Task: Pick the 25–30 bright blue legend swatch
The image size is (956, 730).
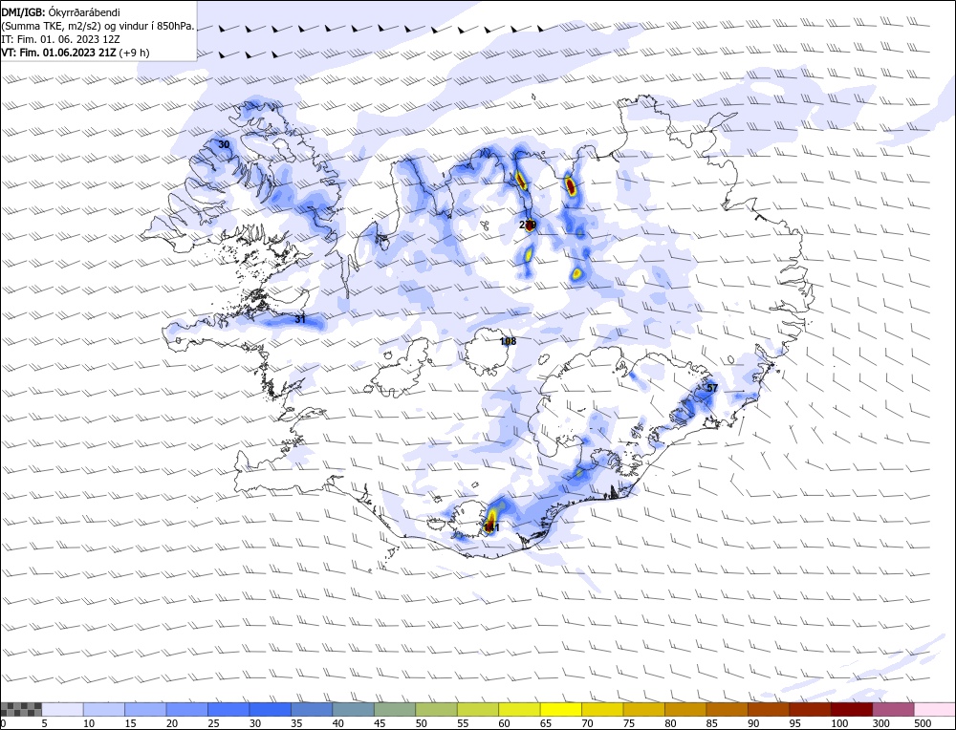Action: (228, 709)
